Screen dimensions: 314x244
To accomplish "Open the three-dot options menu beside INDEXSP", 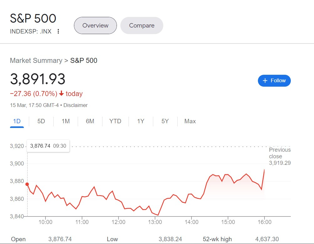I will (x=58, y=31).
